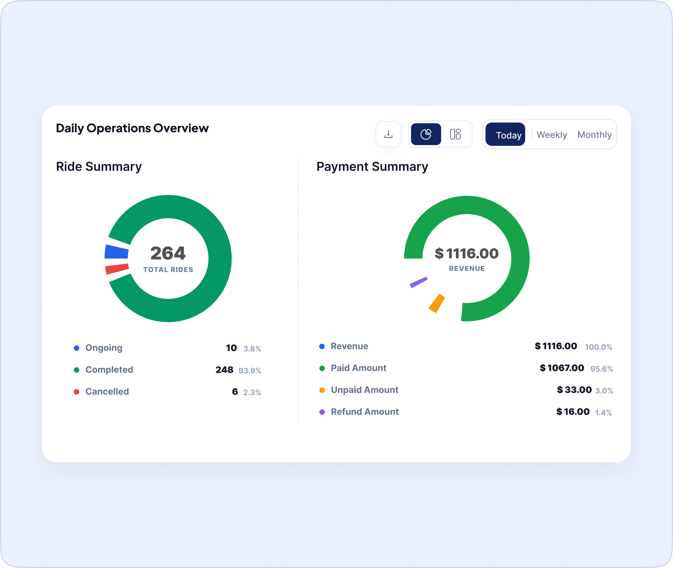673x568 pixels.
Task: Switch to the grid layout view
Action: click(455, 134)
